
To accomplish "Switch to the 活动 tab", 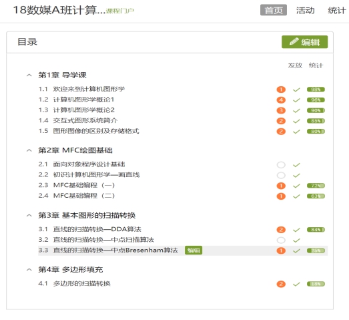I will [305, 10].
